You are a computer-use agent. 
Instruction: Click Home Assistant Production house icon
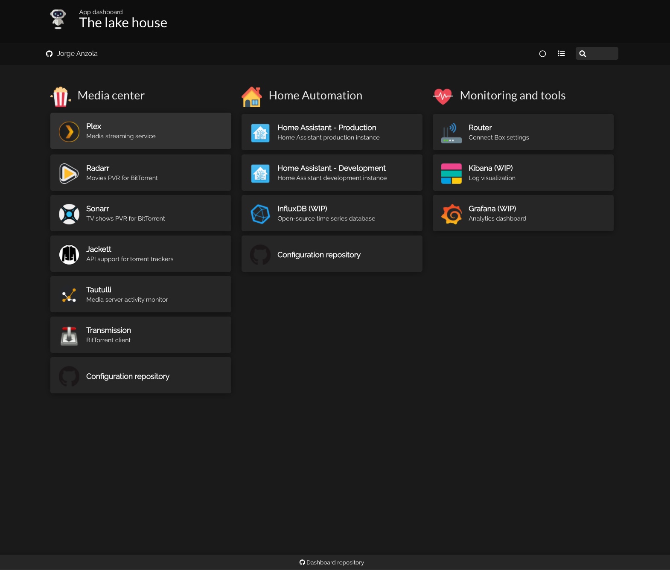click(x=260, y=133)
